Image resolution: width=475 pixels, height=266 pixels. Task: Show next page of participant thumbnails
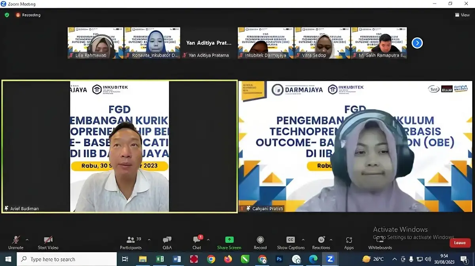coord(417,43)
